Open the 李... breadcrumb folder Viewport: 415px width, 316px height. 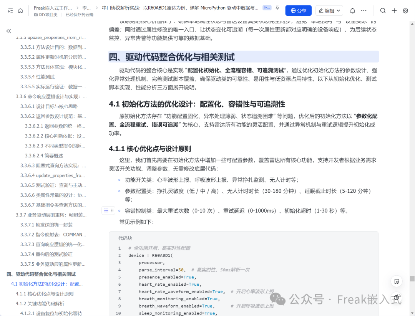[86, 8]
